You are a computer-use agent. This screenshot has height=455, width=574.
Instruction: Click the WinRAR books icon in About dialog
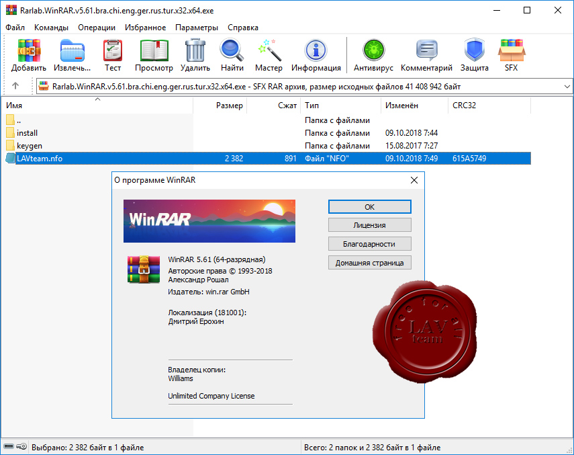click(144, 270)
